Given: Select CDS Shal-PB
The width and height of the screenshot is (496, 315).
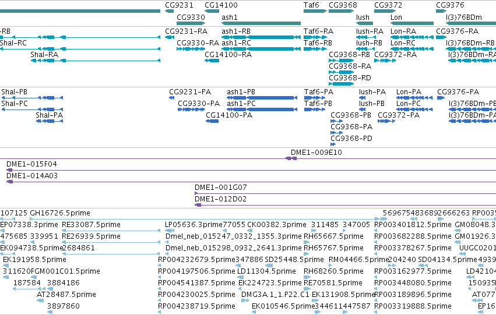Looking at the screenshot, I should pyautogui.click(x=32, y=98).
